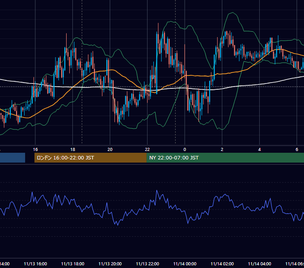Click the 11/14 02:00 date label
The height and width of the screenshot is (268, 304).
(x=222, y=264)
